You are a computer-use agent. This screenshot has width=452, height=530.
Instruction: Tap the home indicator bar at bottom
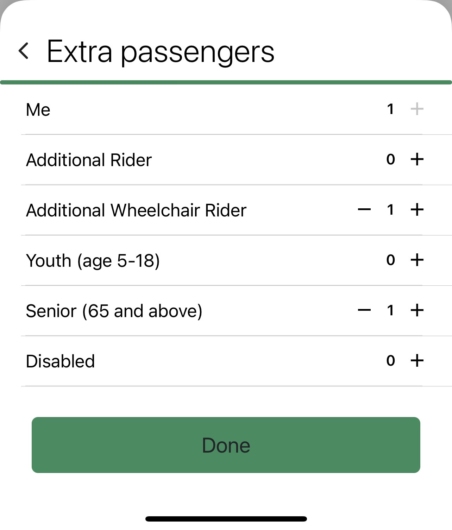click(226, 519)
